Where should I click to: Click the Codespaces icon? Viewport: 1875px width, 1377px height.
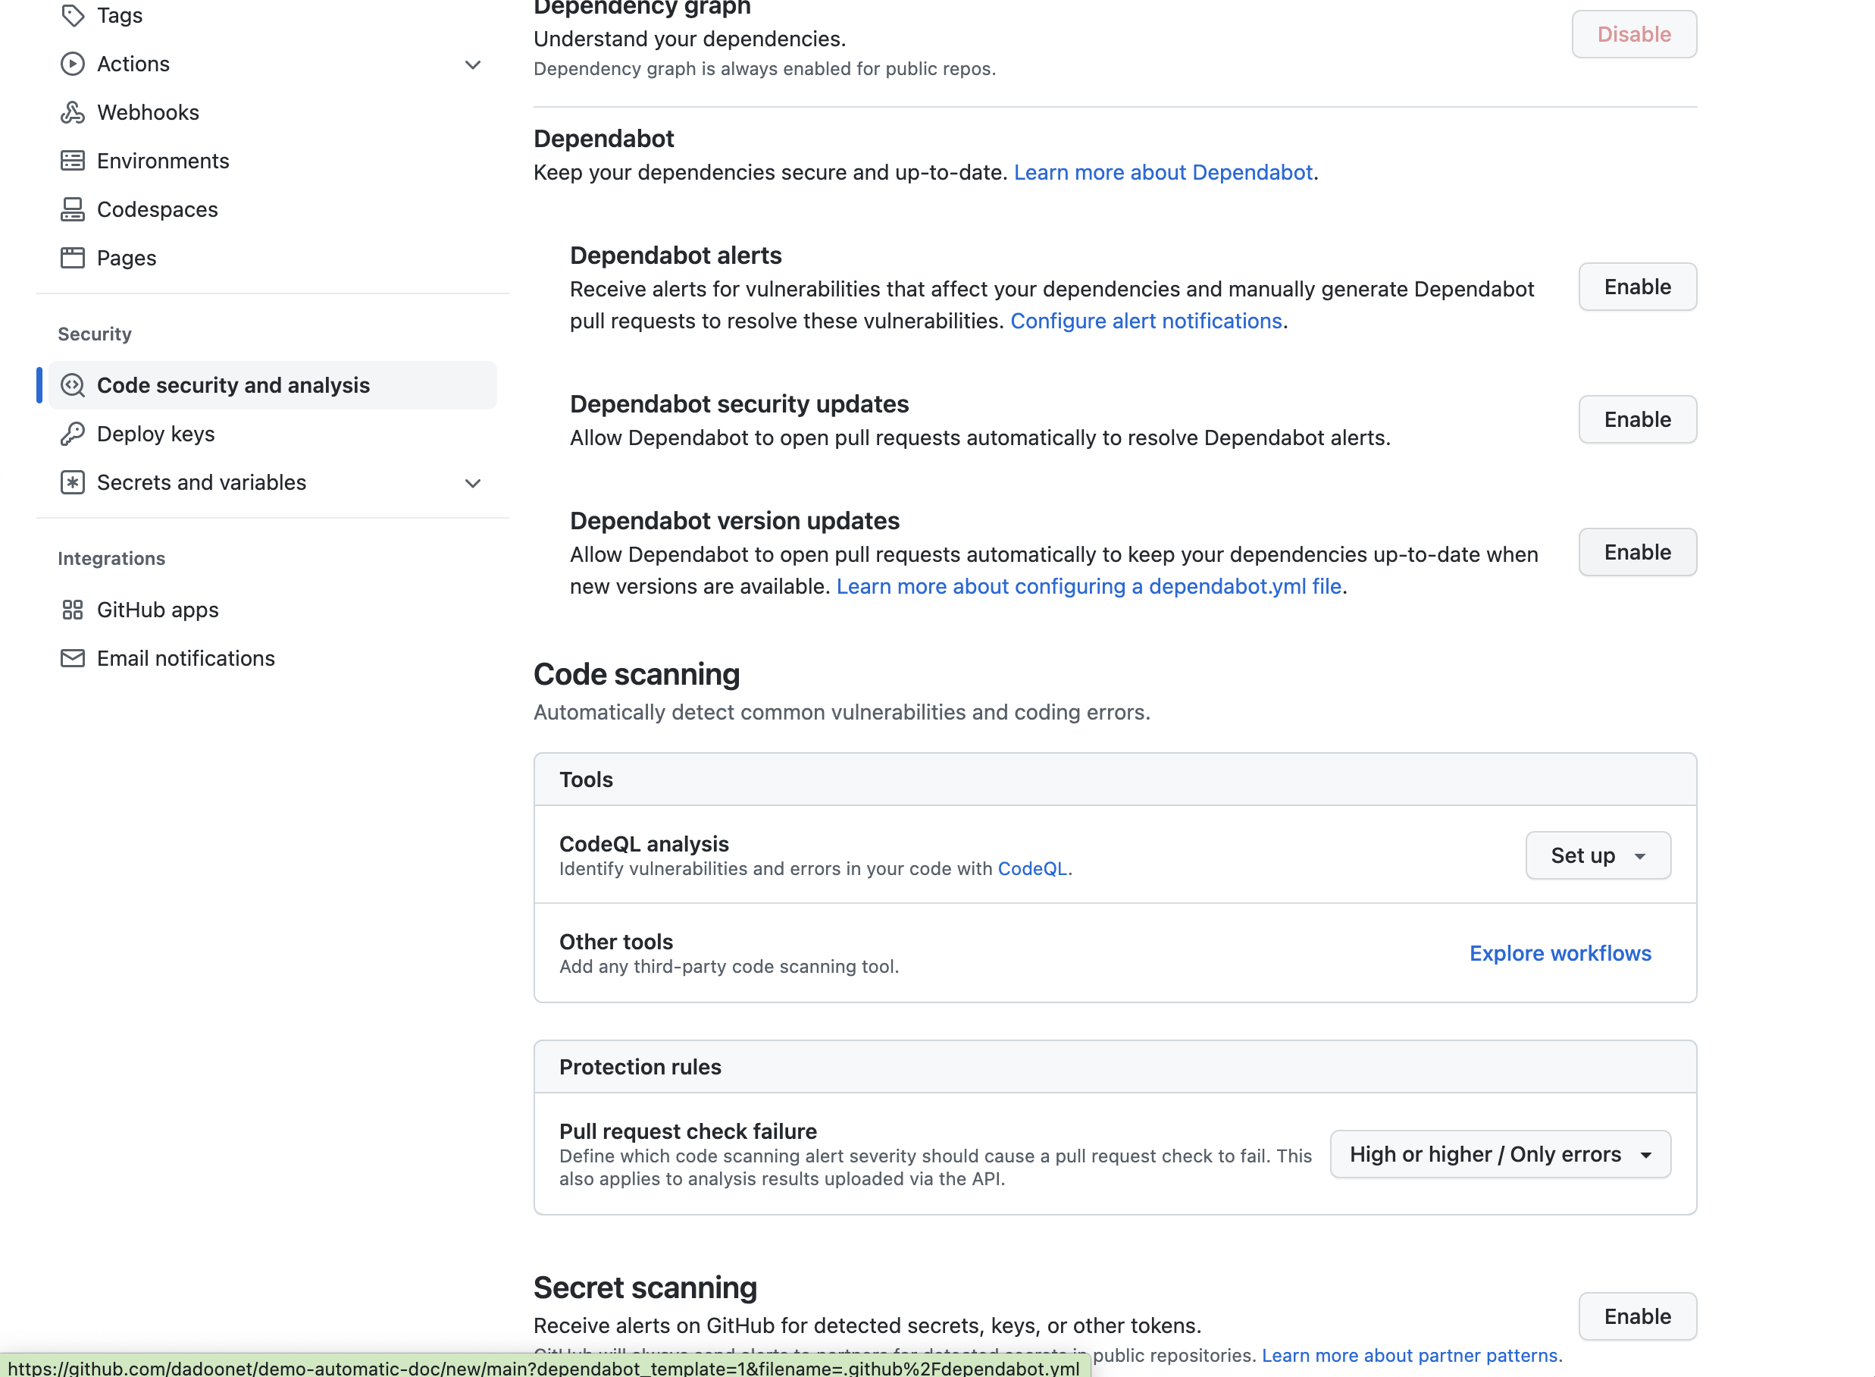(x=73, y=209)
